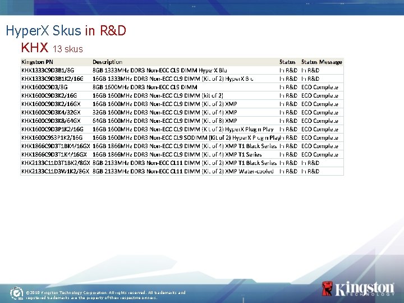The width and height of the screenshot is (404, 303).
Task: Click the KHX2133C11D3T1BK2/8GX part number
Action: 56,163
